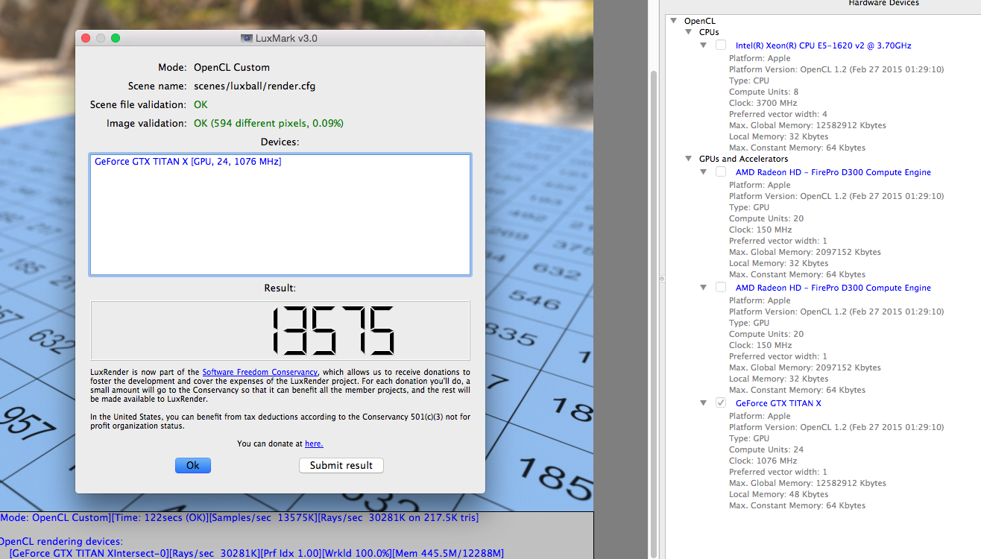Enable the second AMD FirePro D300 checkbox
The image size is (981, 559).
tap(721, 288)
